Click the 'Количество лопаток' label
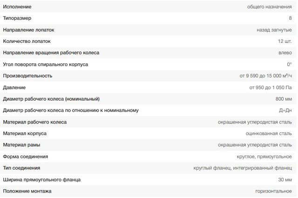The image size is (298, 198). tap(27, 41)
